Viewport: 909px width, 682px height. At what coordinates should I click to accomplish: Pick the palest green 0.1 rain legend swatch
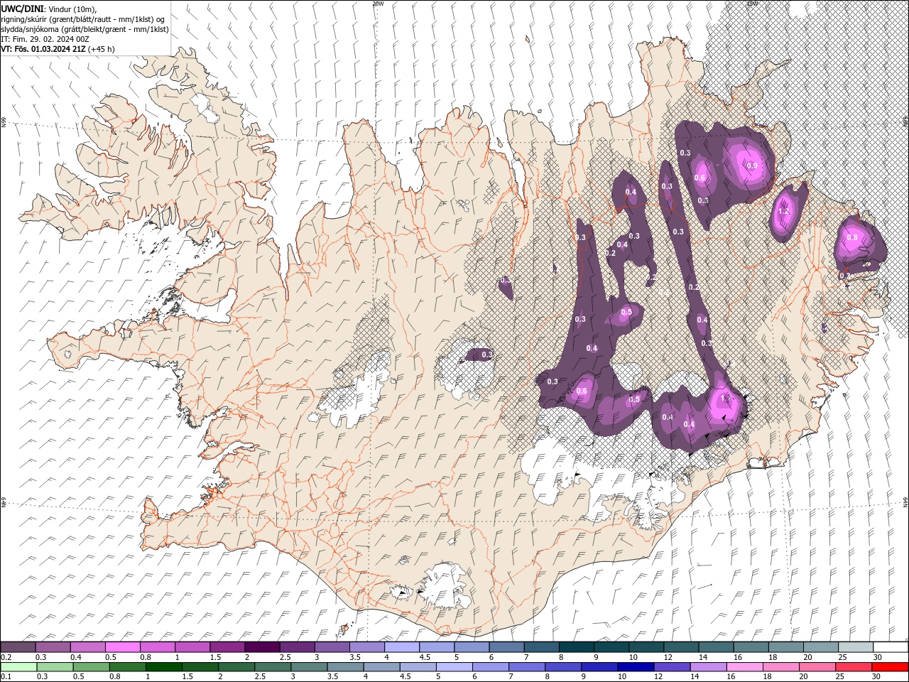pyautogui.click(x=19, y=667)
